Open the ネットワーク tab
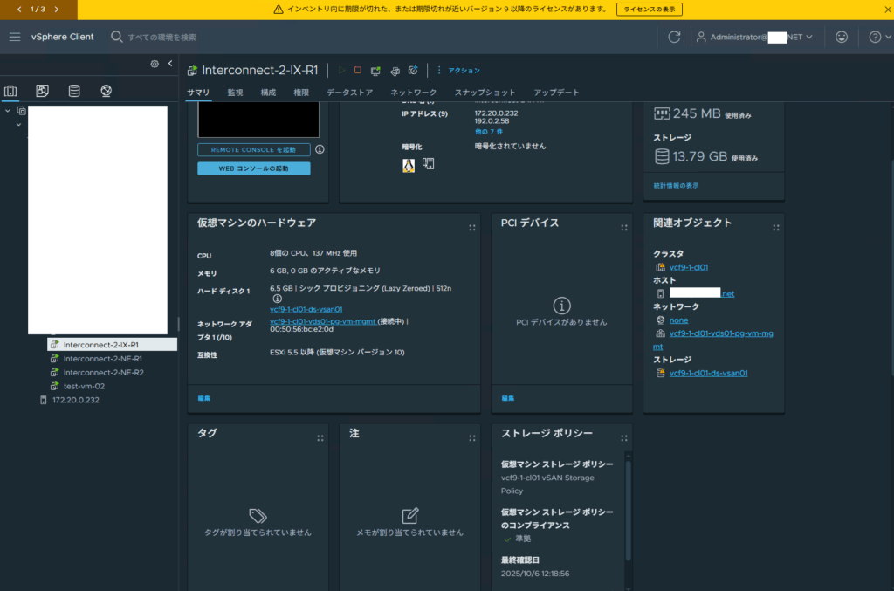The height and width of the screenshot is (591, 894). tap(413, 92)
